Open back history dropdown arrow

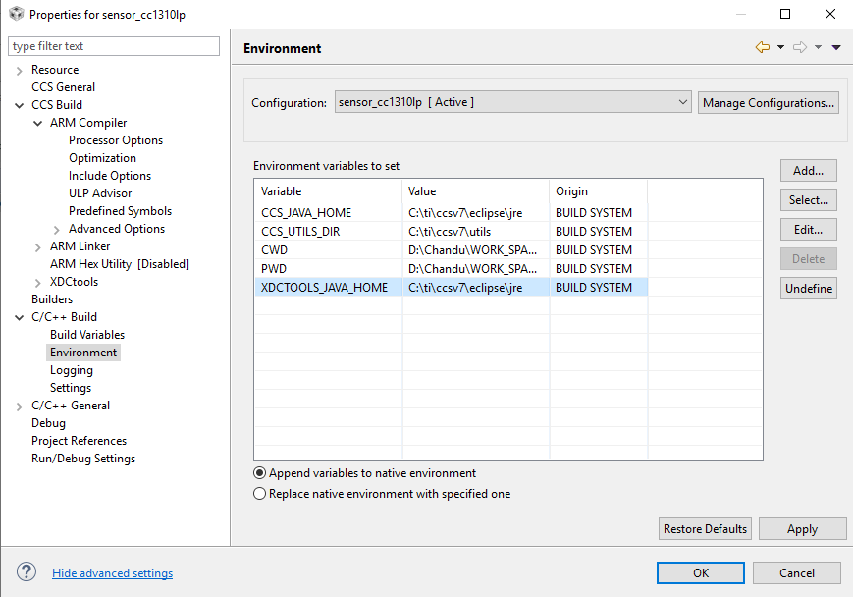[780, 47]
